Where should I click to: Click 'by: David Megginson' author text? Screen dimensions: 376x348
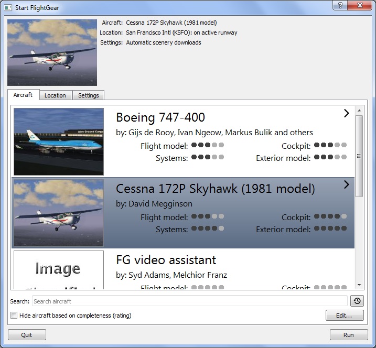coord(154,204)
